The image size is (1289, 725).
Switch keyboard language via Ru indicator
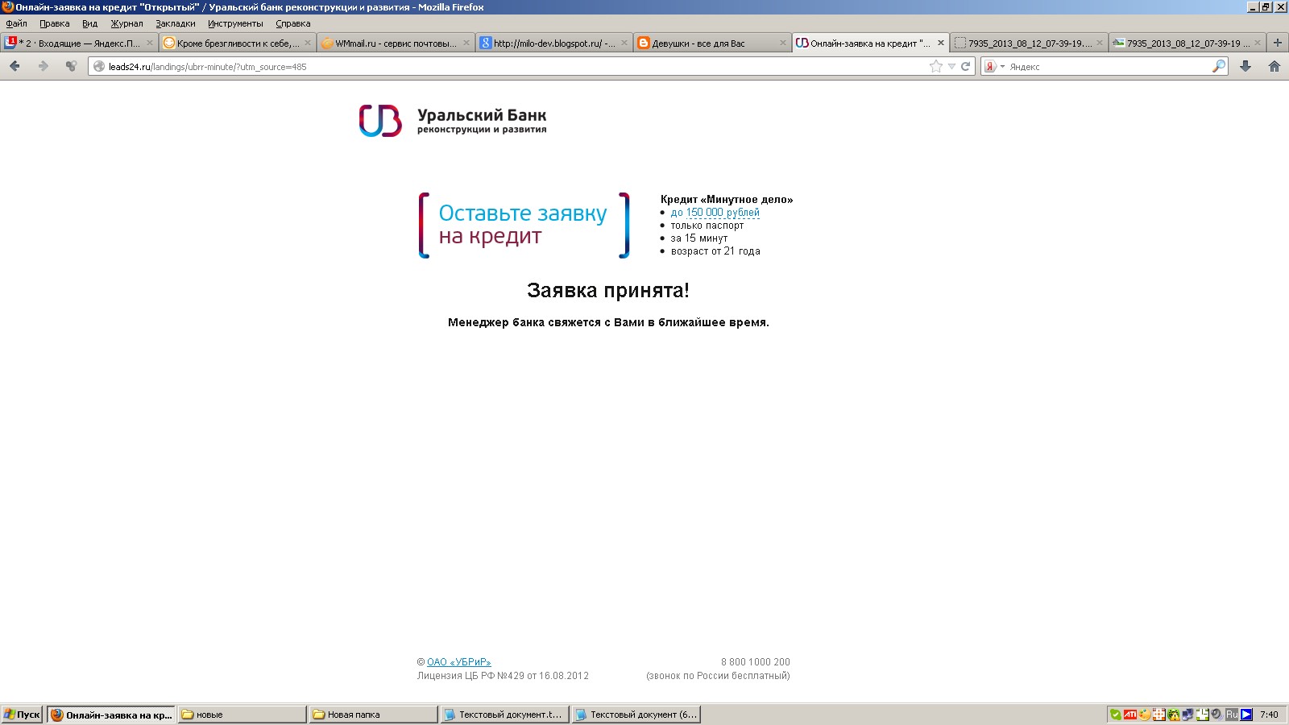point(1232,715)
